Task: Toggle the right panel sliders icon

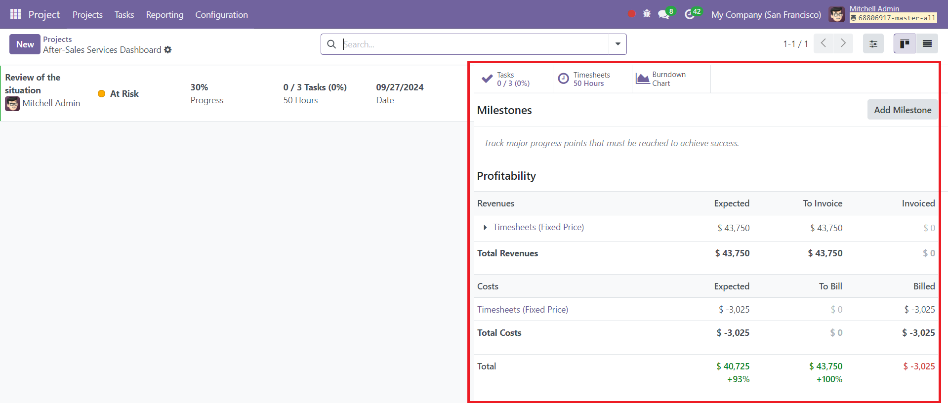Action: pos(873,43)
